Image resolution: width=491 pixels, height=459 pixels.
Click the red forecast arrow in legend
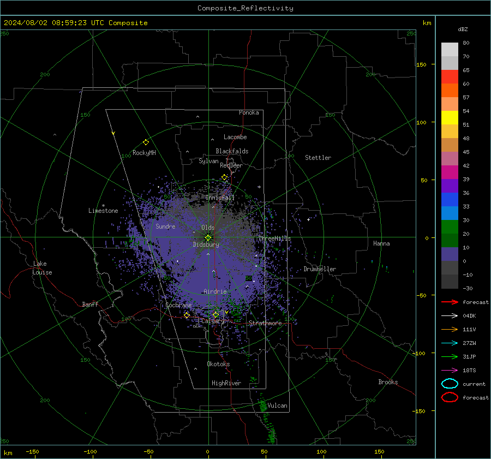pyautogui.click(x=450, y=302)
